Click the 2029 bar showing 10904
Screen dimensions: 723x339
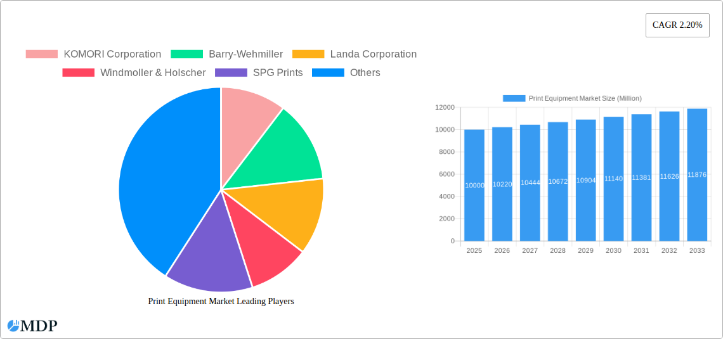pos(585,180)
